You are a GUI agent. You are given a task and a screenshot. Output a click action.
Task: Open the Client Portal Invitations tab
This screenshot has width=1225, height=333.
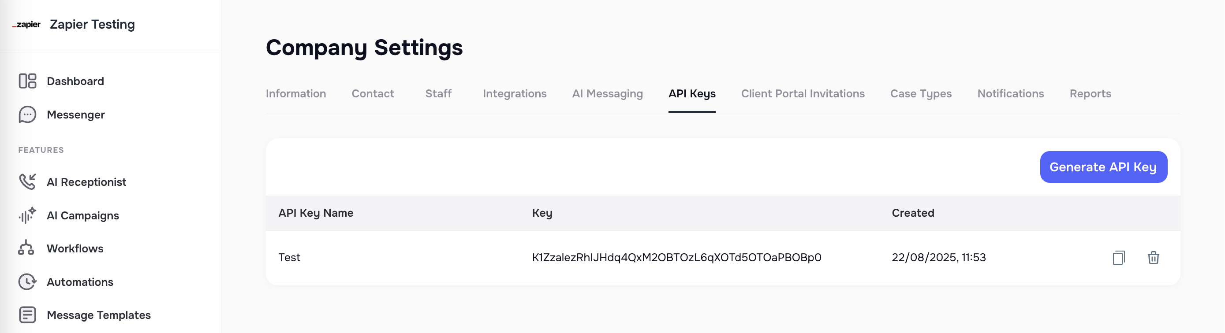point(803,93)
